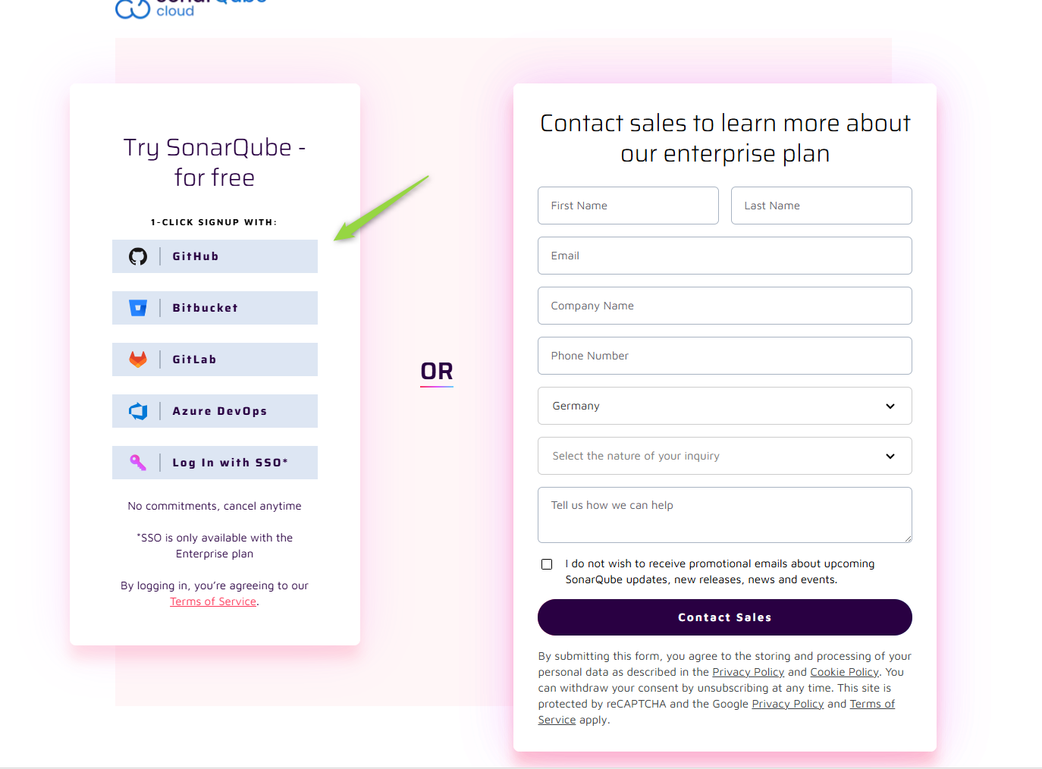
Task: Submit the Contact Sales button
Action: 725,617
